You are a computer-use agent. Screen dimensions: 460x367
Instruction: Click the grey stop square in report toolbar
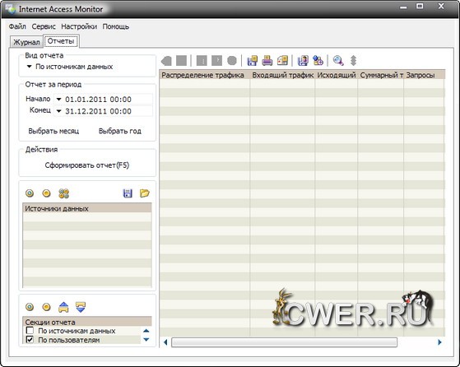point(181,61)
